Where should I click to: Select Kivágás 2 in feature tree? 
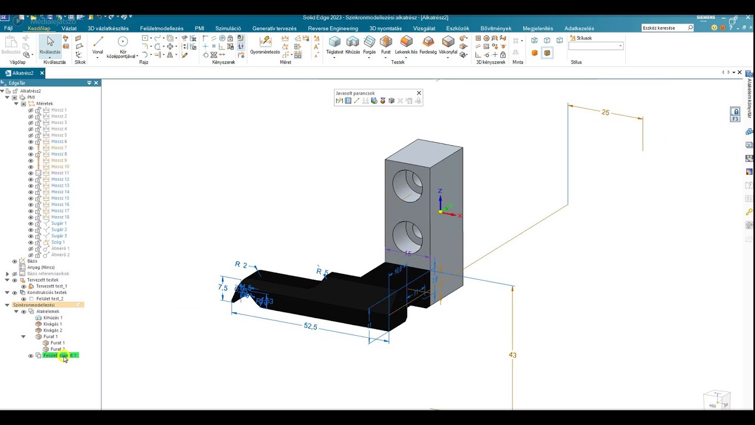(52, 331)
